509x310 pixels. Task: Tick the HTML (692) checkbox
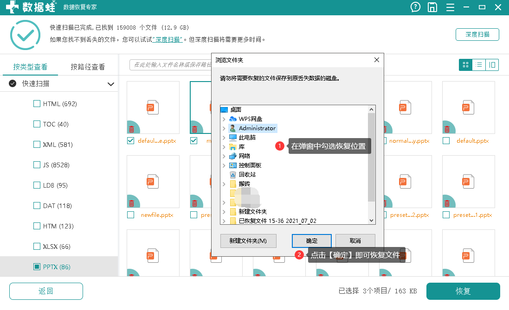click(x=37, y=103)
